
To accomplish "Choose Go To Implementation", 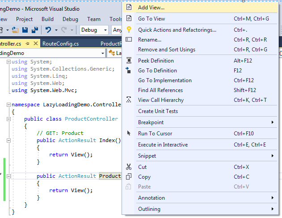I will click(x=200, y=80).
